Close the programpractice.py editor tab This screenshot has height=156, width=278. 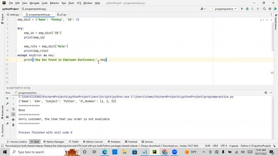click(53, 15)
